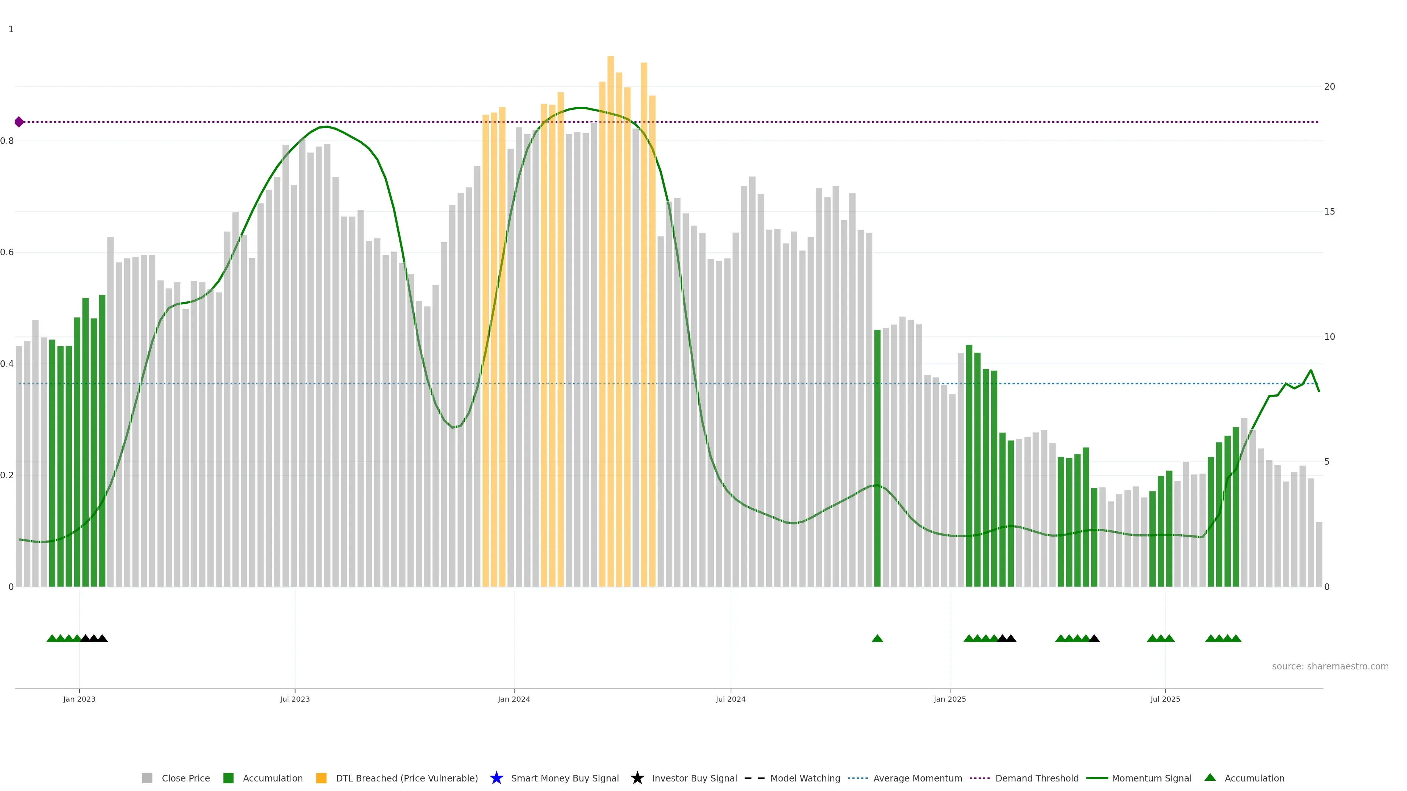This screenshot has width=1407, height=791.
Task: Click the green Accumulation legend square
Action: (x=228, y=778)
